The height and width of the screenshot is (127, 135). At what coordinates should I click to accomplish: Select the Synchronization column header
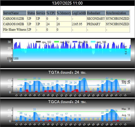coord(117,13)
